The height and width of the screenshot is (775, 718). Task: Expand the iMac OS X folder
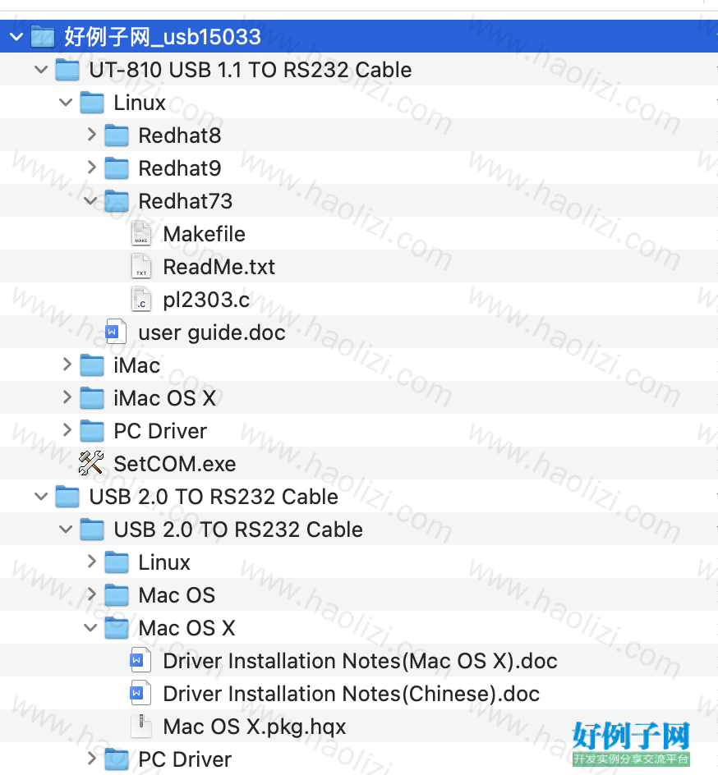point(67,397)
